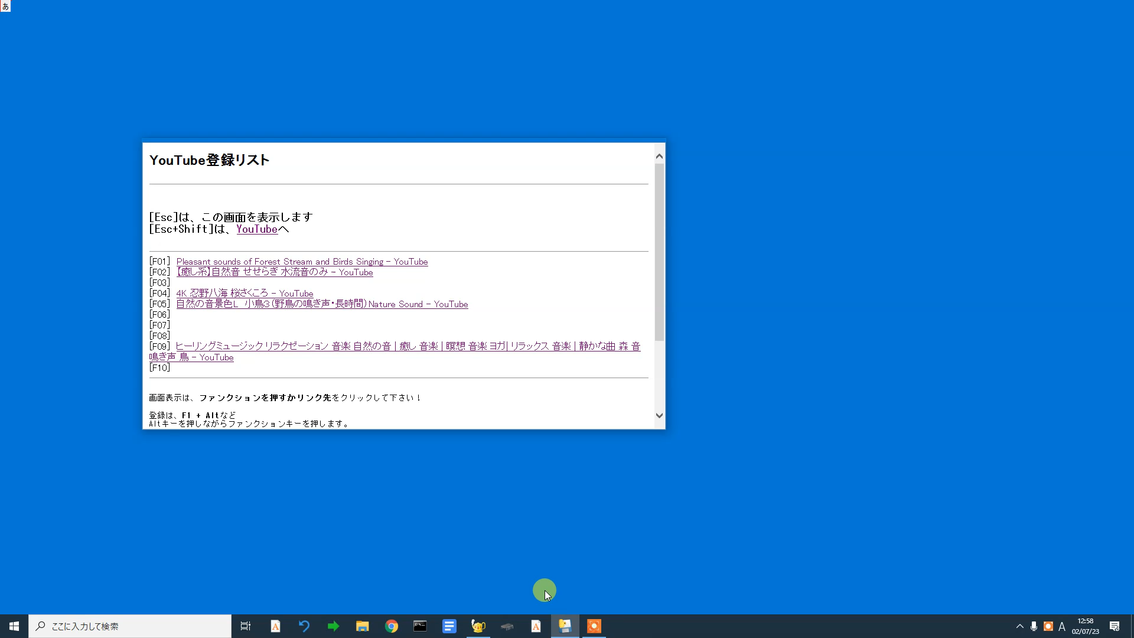The height and width of the screenshot is (638, 1134).
Task: Open the Action Center notifications icon
Action: click(1115, 626)
